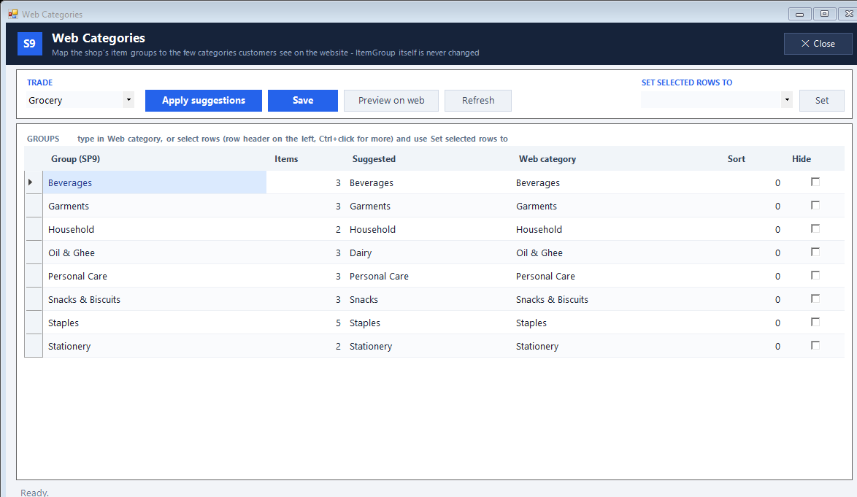Click Items count 5 for Staples
This screenshot has width=857, height=497.
click(305, 323)
